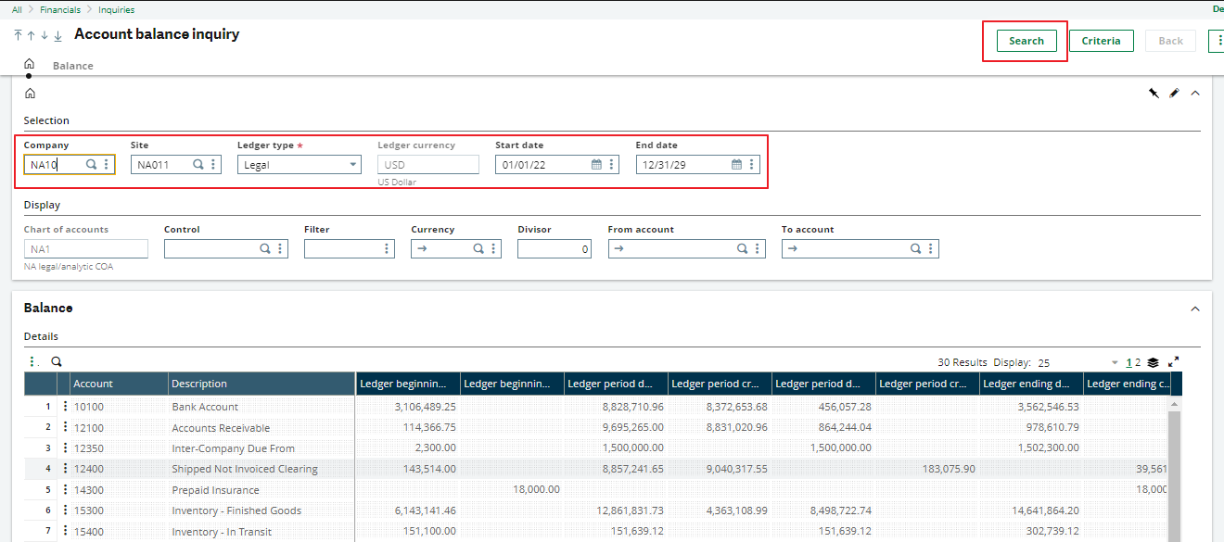Go to results page 2
This screenshot has width=1224, height=542.
(1137, 362)
